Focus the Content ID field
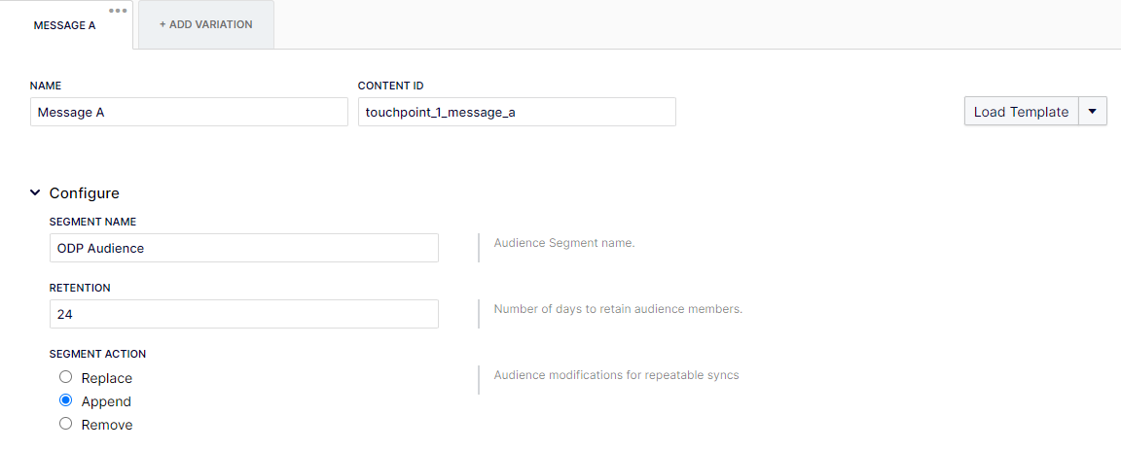Screen dimensions: 1121x450 point(517,112)
